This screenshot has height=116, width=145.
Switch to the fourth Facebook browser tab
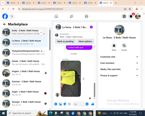[59, 3]
